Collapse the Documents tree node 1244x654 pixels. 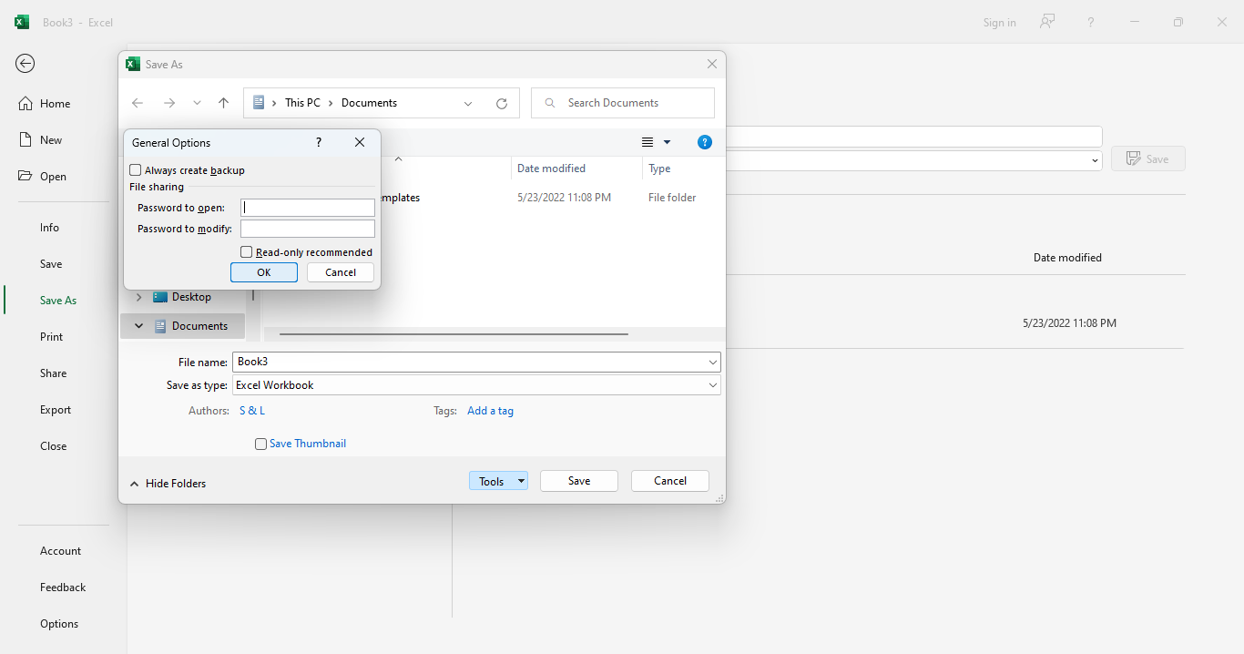pos(138,326)
